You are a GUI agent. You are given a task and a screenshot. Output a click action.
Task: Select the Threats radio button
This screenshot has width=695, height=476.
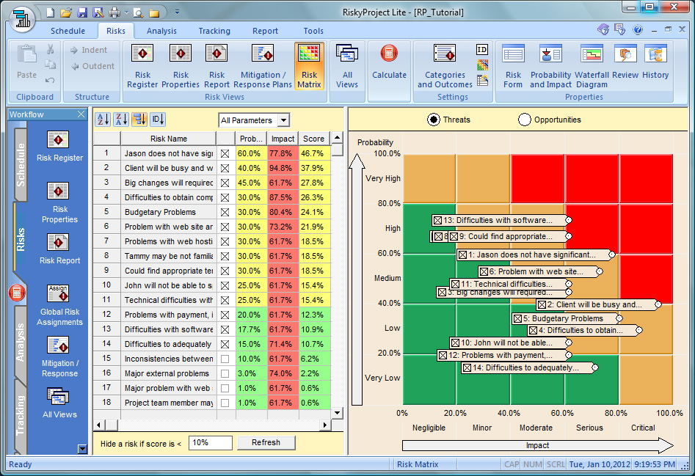tap(433, 120)
